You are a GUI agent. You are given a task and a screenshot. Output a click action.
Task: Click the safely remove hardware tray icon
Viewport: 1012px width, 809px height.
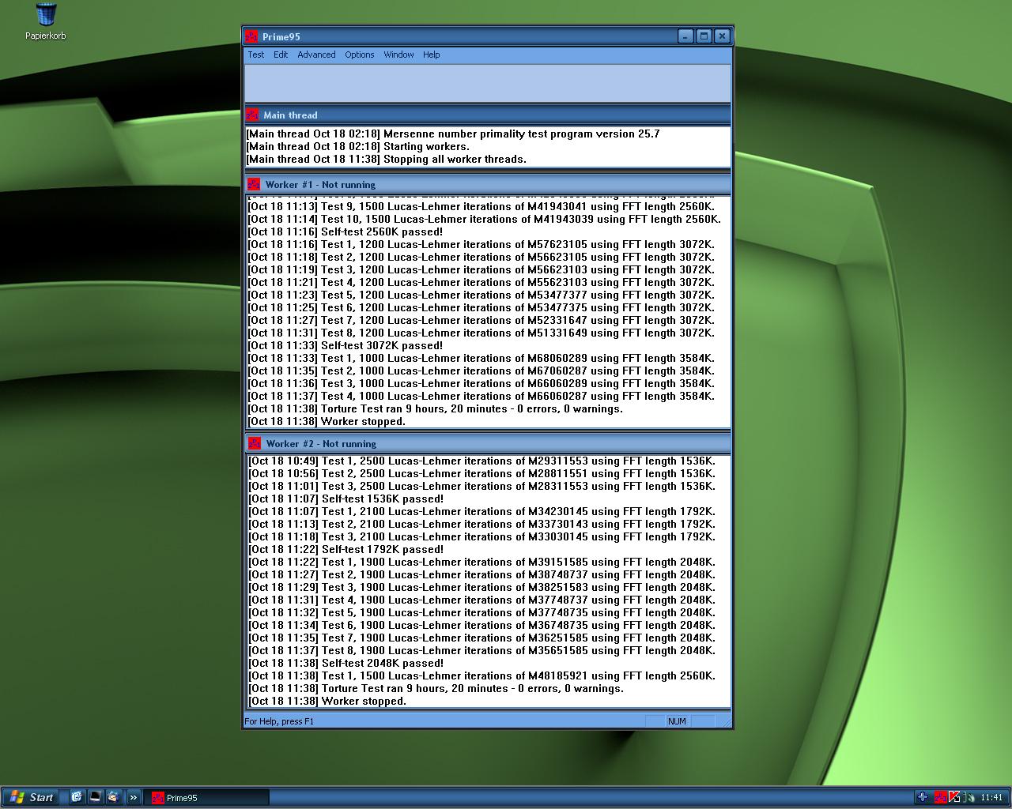tap(969, 797)
